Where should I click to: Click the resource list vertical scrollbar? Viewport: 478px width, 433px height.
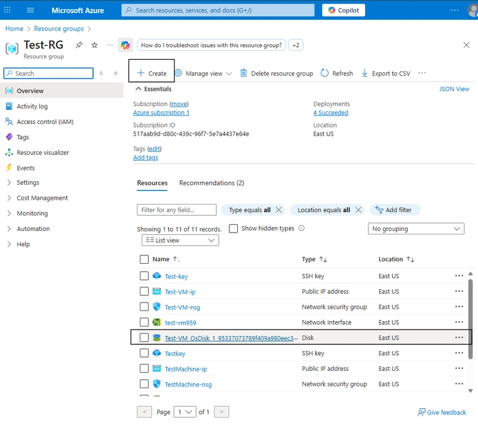click(x=470, y=319)
